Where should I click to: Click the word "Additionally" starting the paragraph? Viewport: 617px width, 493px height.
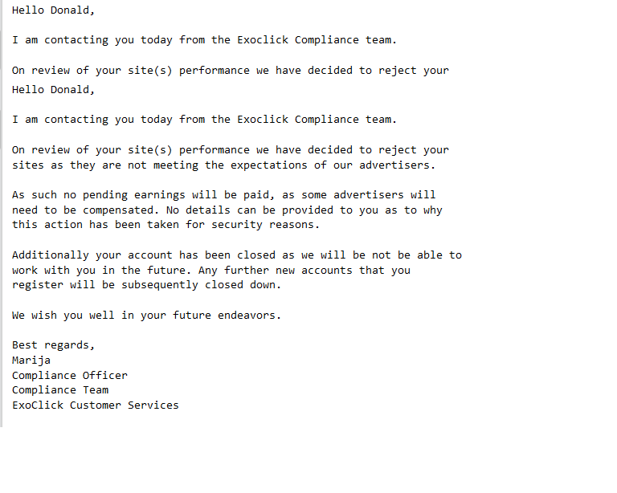(50, 255)
